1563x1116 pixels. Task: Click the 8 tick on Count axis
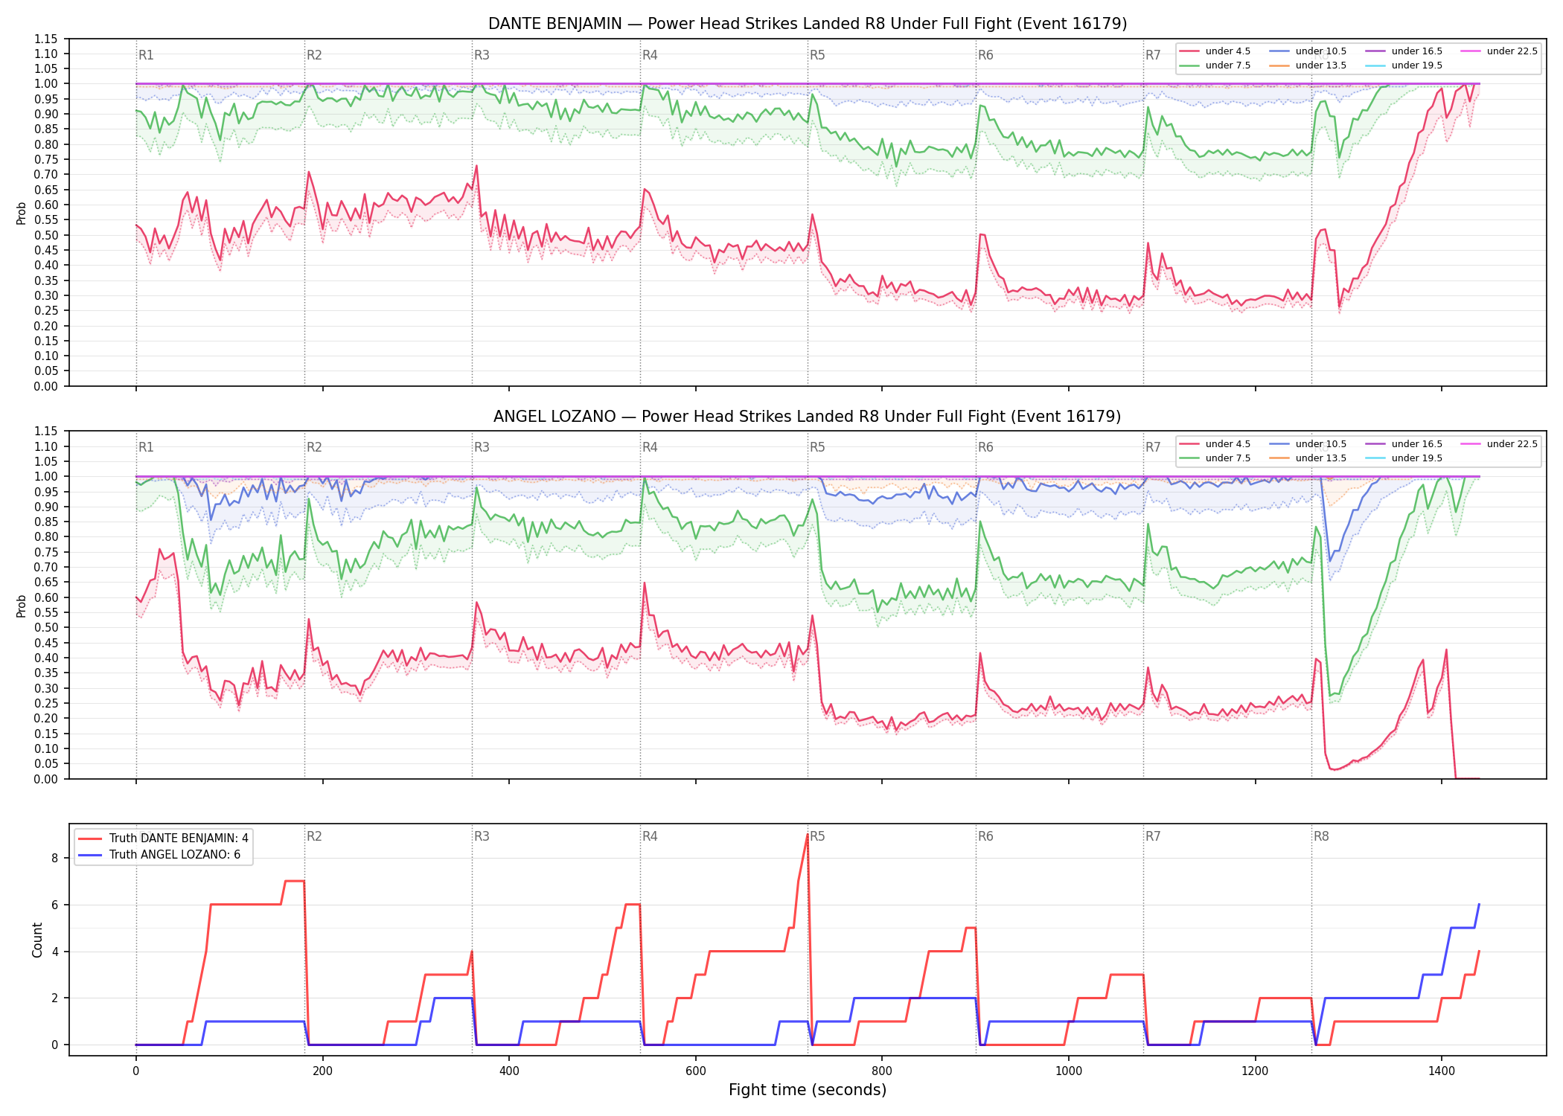coord(55,858)
